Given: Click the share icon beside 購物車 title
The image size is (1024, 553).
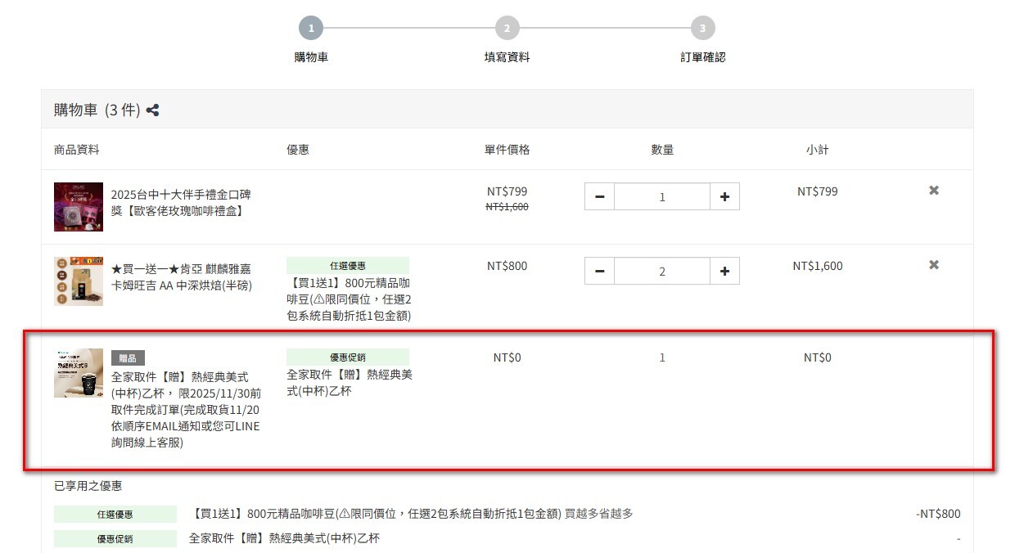Looking at the screenshot, I should [x=152, y=110].
